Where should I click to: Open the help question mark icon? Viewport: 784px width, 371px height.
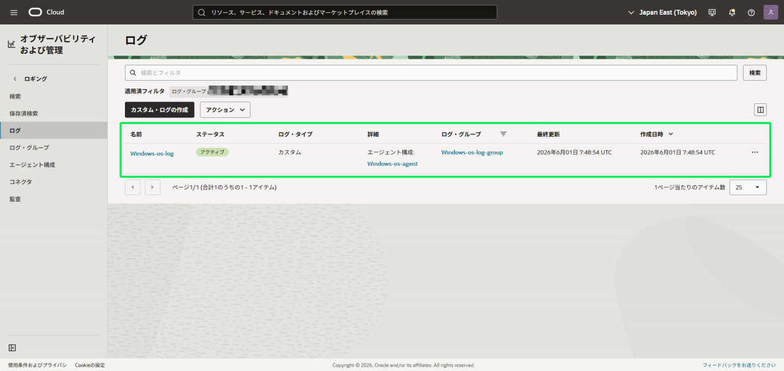click(x=752, y=12)
